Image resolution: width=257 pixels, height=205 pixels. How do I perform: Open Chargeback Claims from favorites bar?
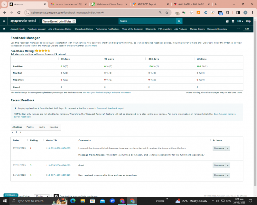tap(83, 29)
